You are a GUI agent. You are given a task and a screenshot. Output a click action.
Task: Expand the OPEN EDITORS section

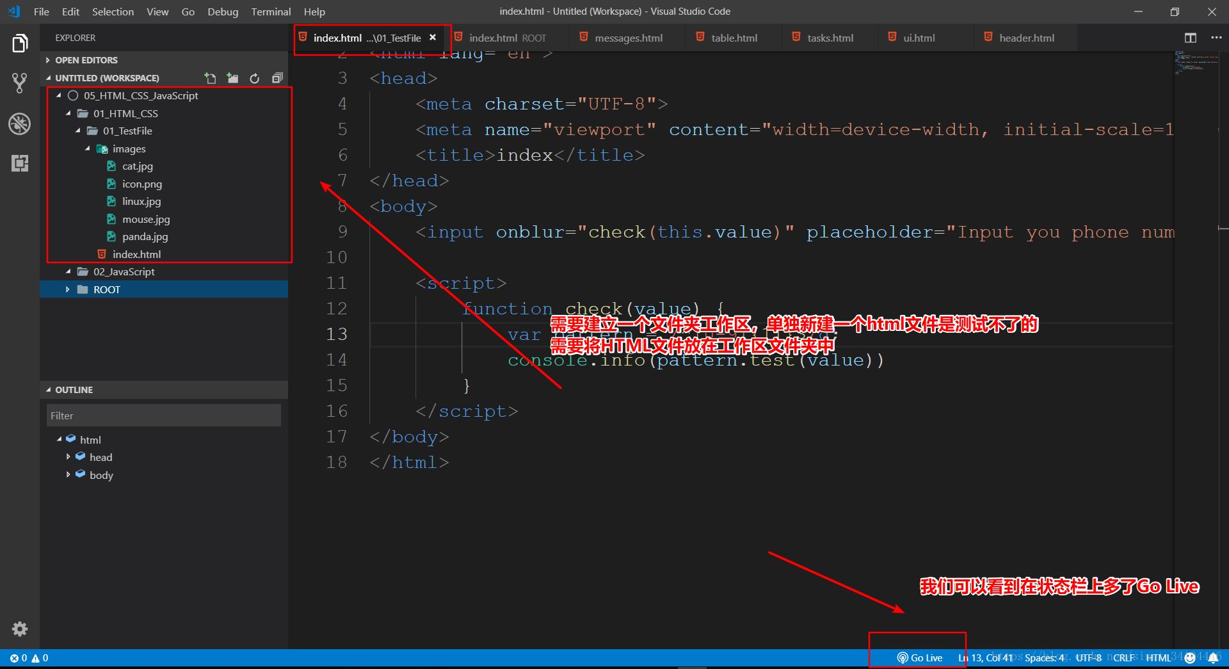click(48, 60)
